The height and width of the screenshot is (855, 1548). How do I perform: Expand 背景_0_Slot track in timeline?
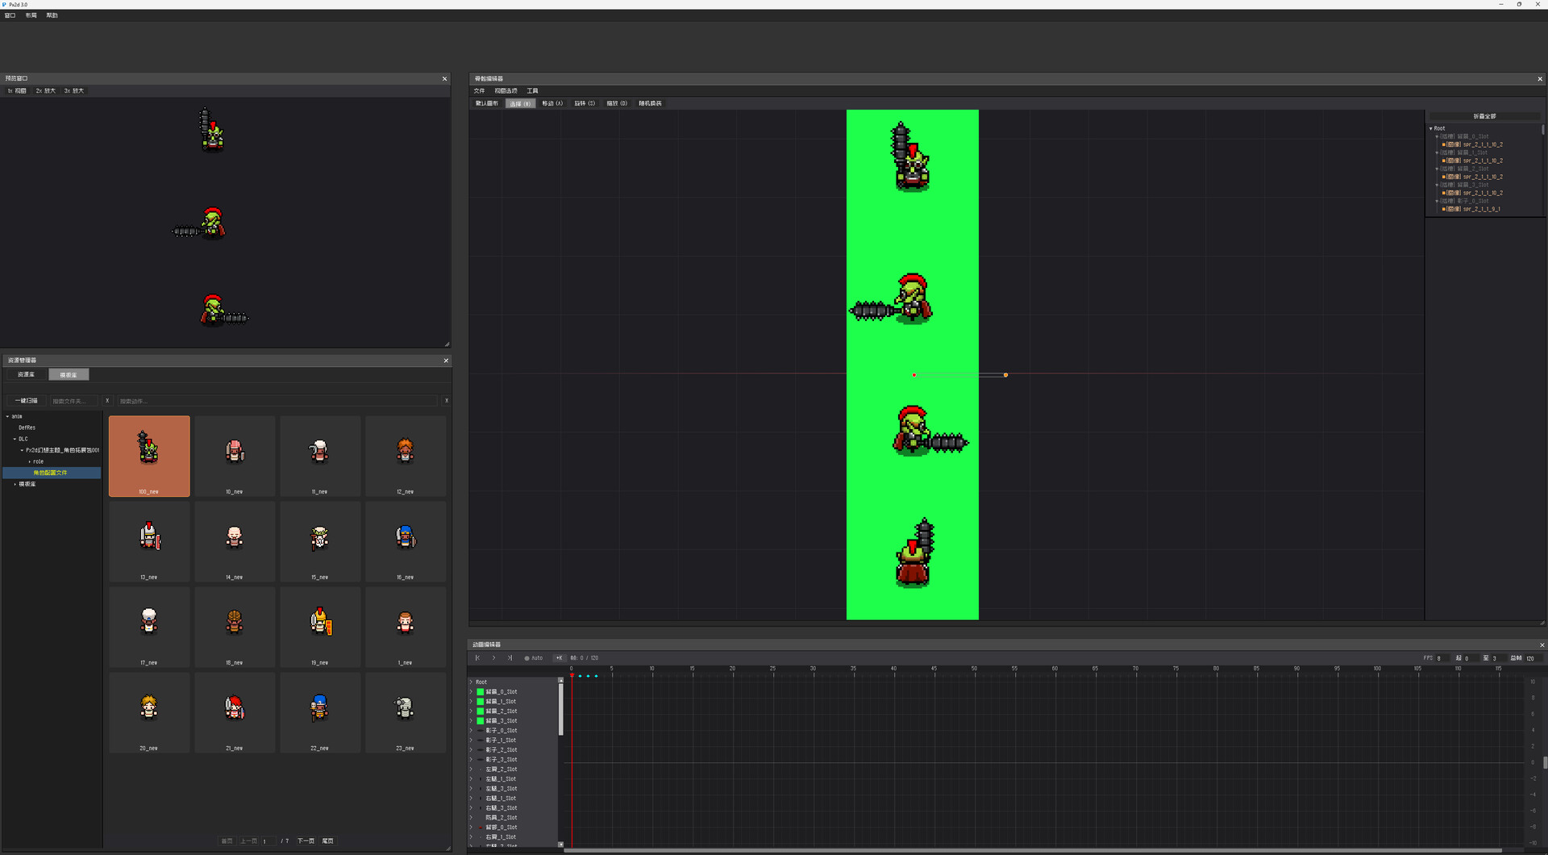click(x=471, y=692)
